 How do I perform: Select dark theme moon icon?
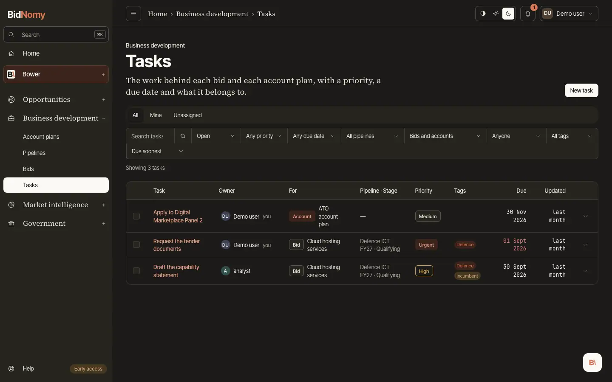pyautogui.click(x=508, y=14)
